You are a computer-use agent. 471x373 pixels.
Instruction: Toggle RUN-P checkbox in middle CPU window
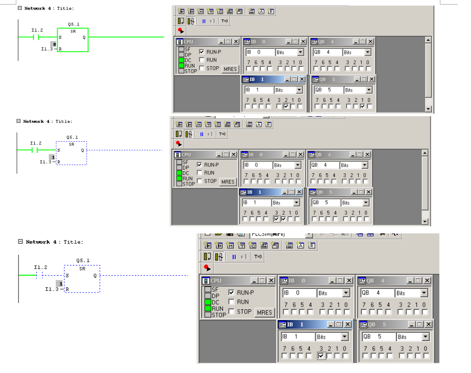pyautogui.click(x=199, y=165)
